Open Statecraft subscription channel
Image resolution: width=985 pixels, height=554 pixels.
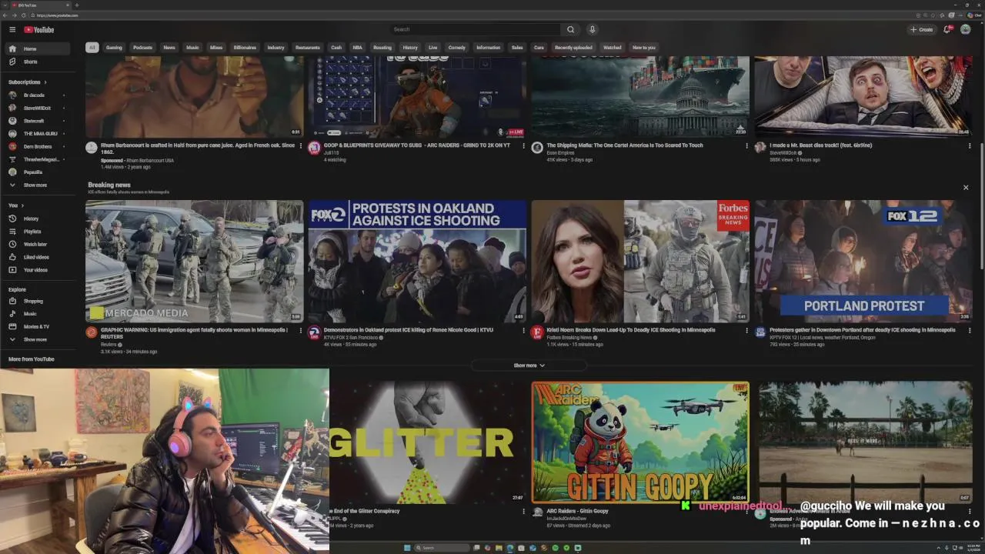[38, 121]
